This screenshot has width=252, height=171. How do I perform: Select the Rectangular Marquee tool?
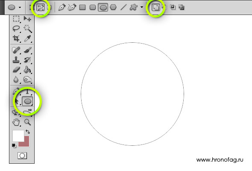click(x=16, y=19)
